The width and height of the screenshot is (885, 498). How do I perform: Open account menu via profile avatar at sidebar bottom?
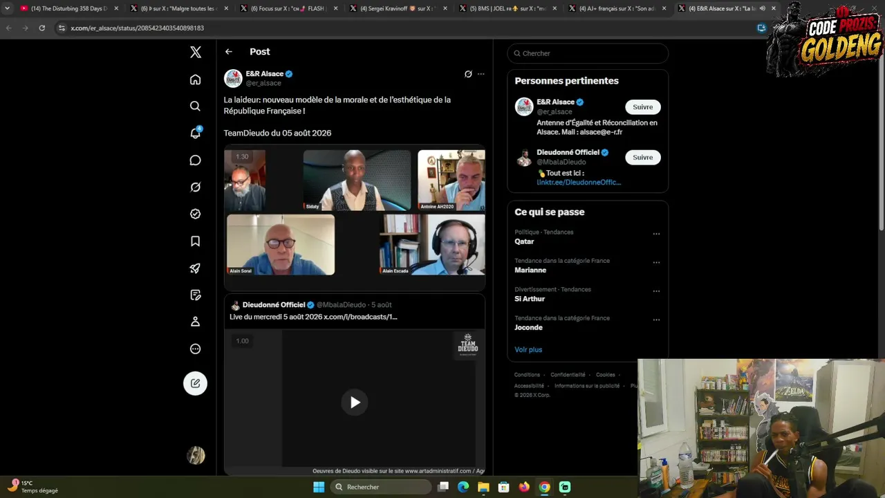pyautogui.click(x=196, y=455)
